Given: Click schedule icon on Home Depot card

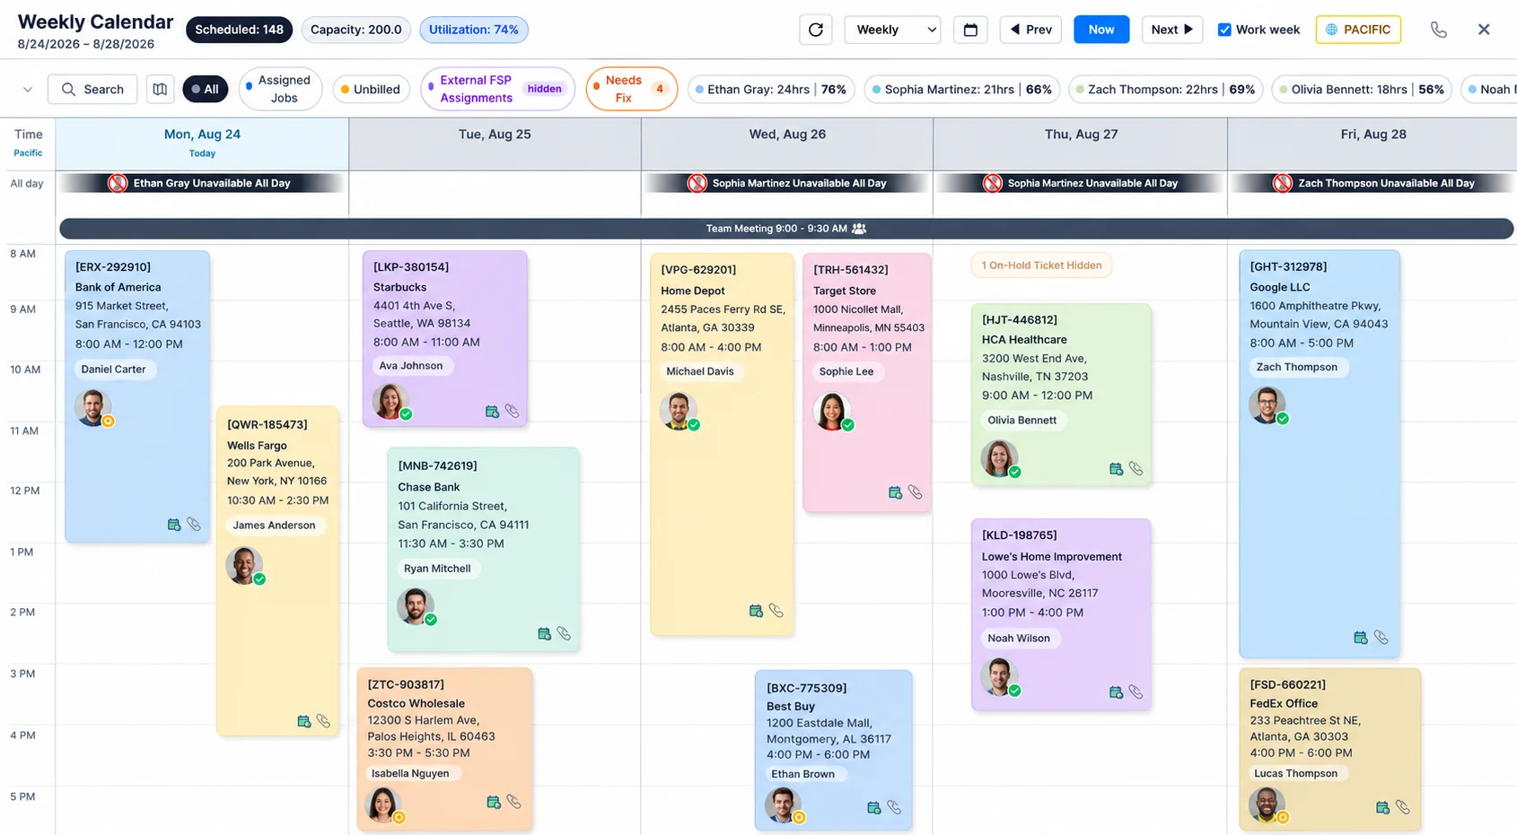Looking at the screenshot, I should tap(756, 611).
